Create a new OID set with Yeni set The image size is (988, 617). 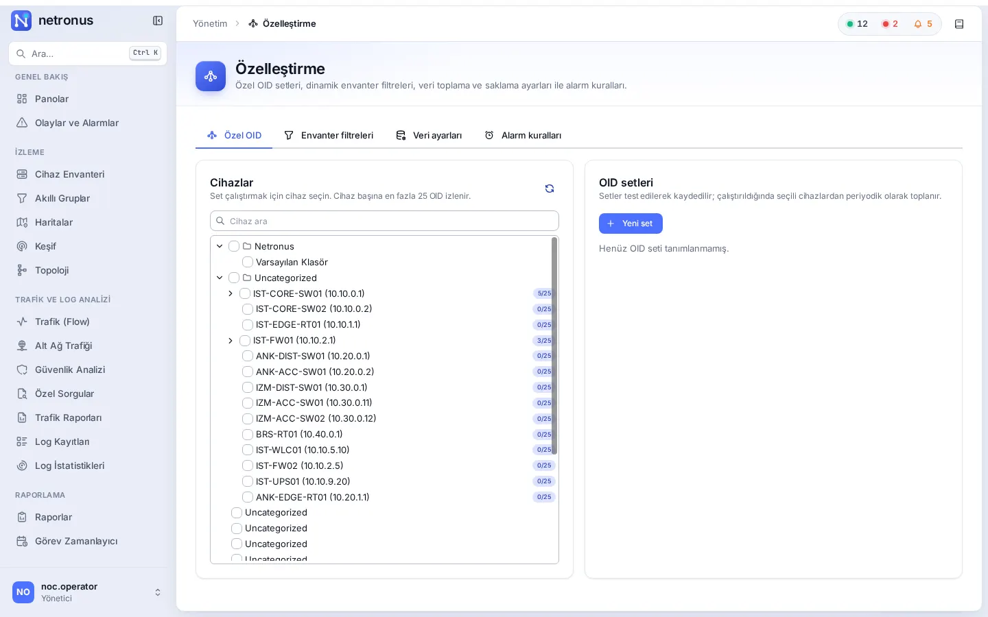[631, 223]
